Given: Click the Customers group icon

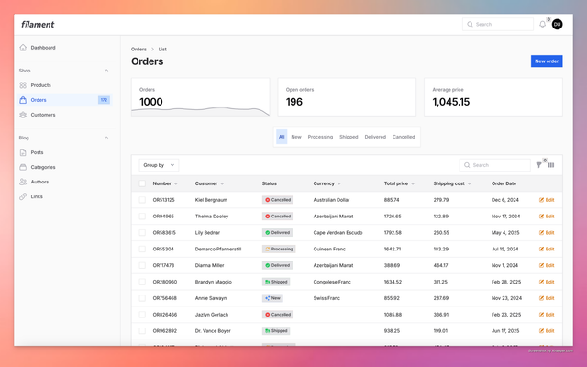Looking at the screenshot, I should (x=23, y=115).
